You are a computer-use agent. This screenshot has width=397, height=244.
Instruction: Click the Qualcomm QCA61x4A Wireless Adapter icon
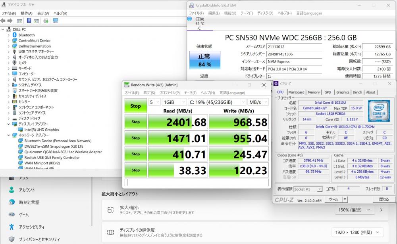pyautogui.click(x=21, y=152)
